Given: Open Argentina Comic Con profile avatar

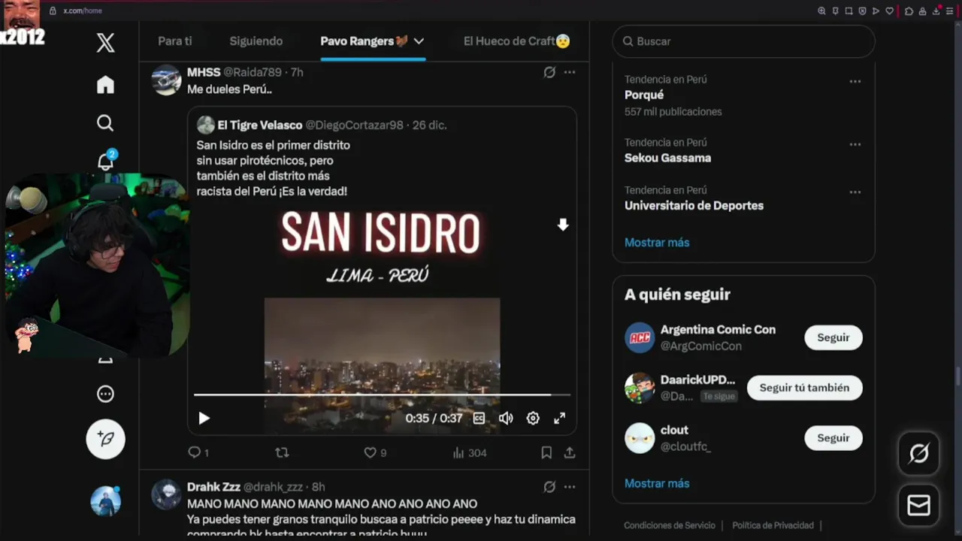Looking at the screenshot, I should point(640,337).
